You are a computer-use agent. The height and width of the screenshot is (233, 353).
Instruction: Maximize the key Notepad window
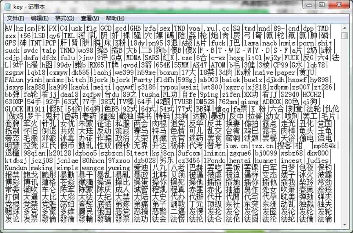(x=322, y=5)
